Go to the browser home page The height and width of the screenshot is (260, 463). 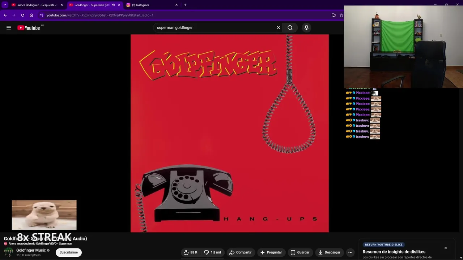tap(31, 15)
